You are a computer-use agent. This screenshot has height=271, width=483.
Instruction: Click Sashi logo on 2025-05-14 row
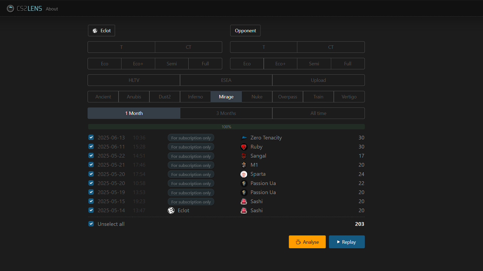coord(244,210)
